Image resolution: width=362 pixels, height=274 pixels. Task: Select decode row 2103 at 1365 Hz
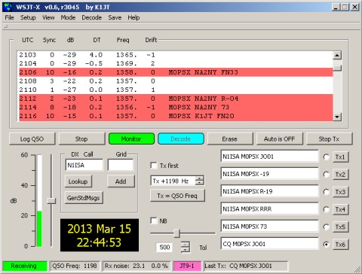point(176,55)
